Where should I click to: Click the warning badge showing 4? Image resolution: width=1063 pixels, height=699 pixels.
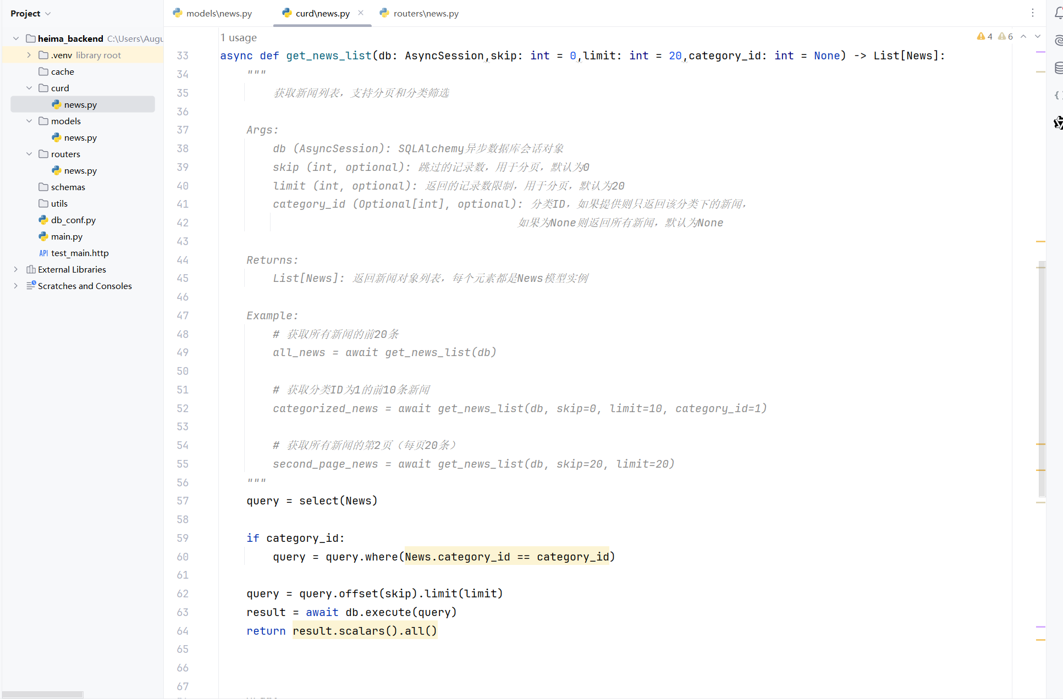984,36
